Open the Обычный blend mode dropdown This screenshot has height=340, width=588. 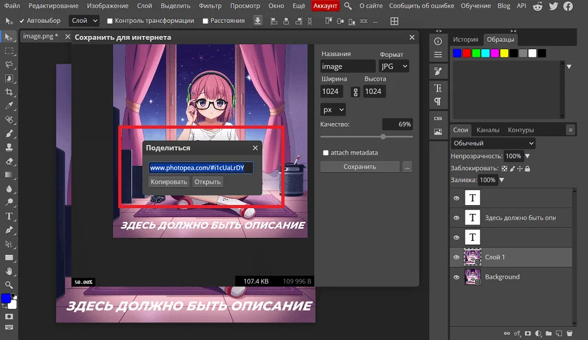pyautogui.click(x=493, y=143)
